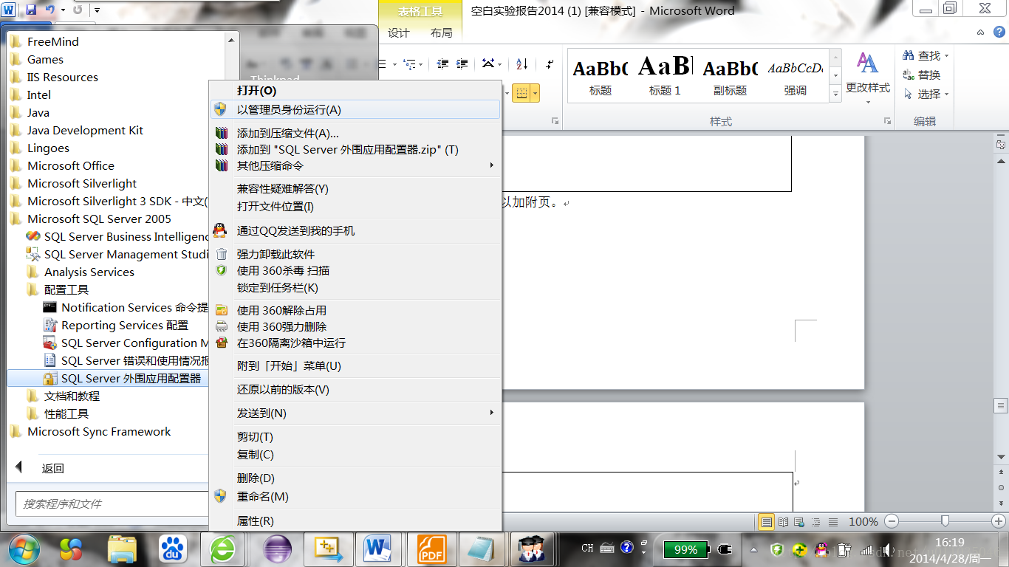Apply the 副标题 style
This screenshot has height=567, width=1009.
point(730,77)
